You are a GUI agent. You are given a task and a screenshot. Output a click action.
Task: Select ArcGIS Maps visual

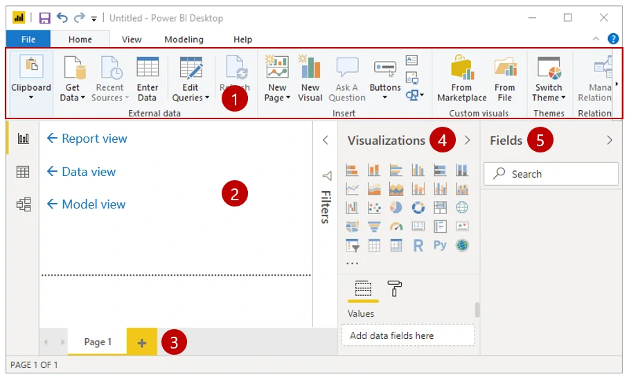tap(462, 245)
